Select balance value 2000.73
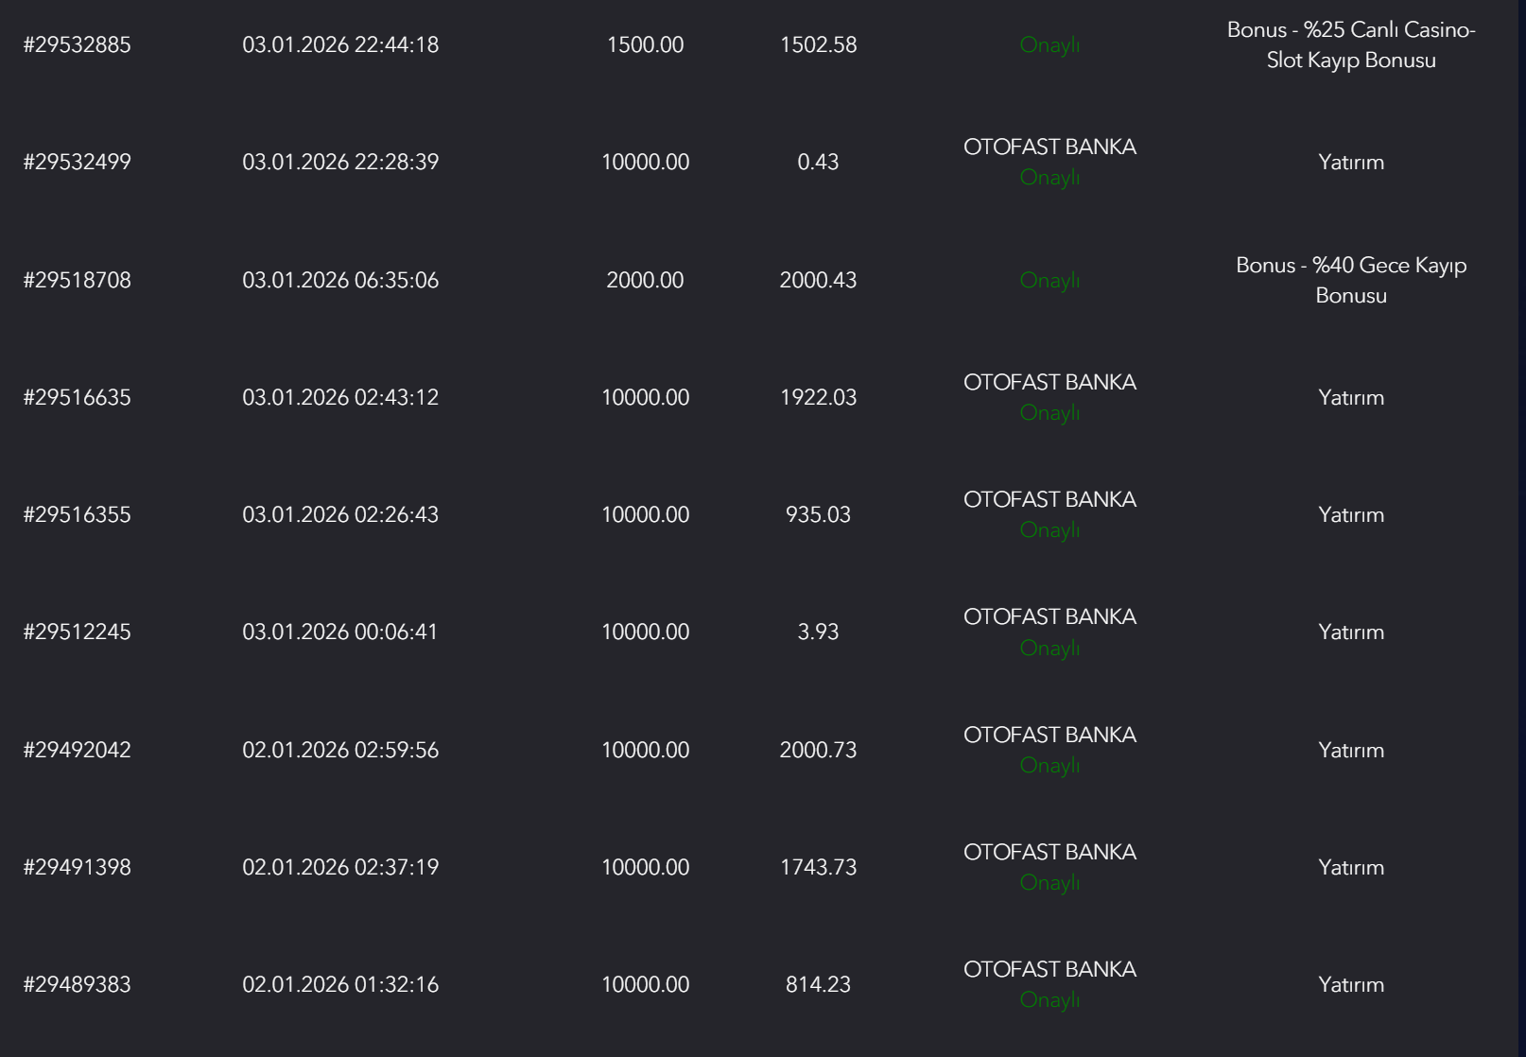1526x1057 pixels. coord(818,750)
